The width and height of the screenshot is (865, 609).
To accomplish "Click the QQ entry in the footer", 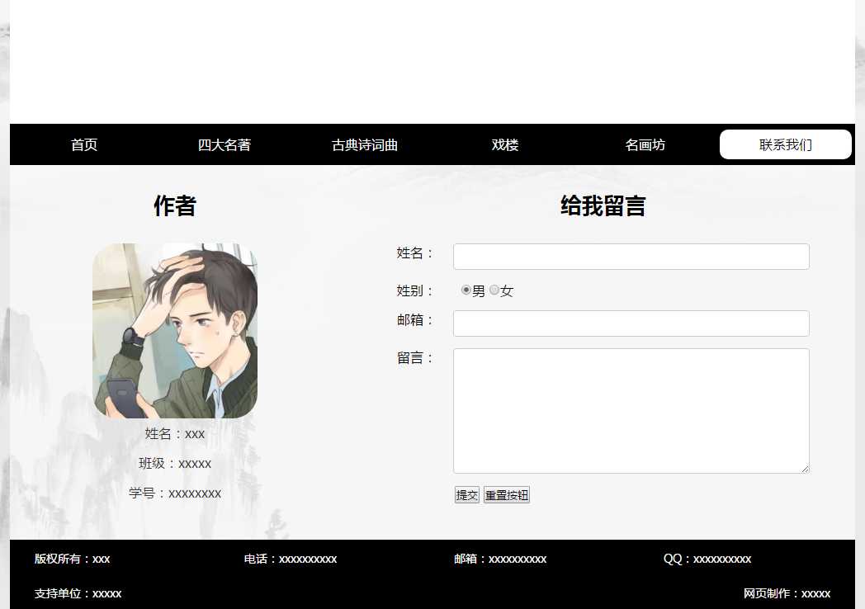I will (x=707, y=559).
